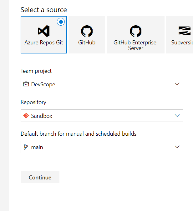The width and height of the screenshot is (193, 211).
Task: Click the Azure Repos Git label
Action: (x=44, y=43)
